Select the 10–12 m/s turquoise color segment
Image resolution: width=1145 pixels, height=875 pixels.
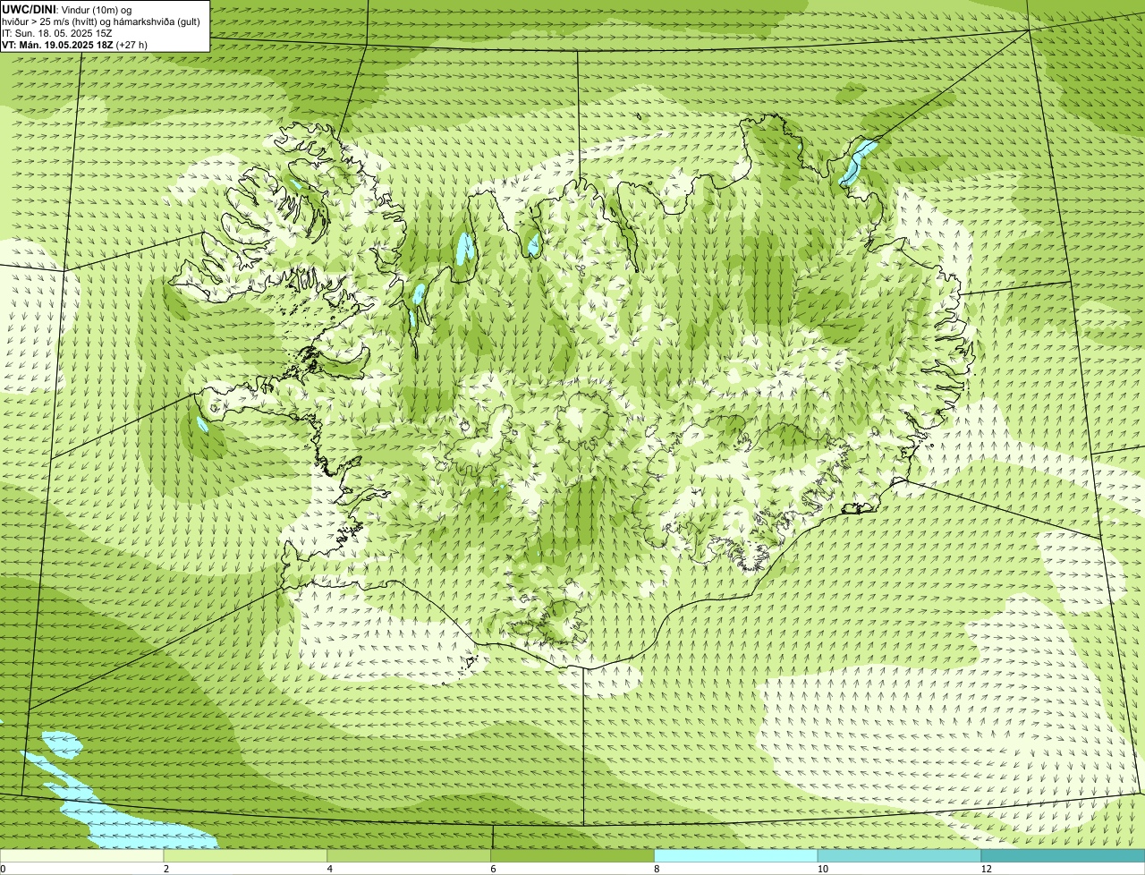[x=899, y=856]
